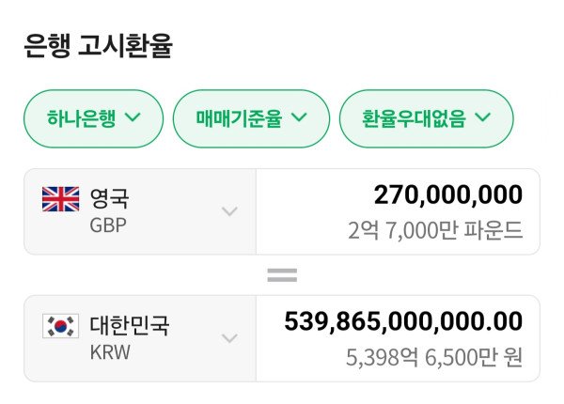Click the GBP currency code label
Image resolution: width=564 pixels, height=404 pixels.
[x=108, y=225]
